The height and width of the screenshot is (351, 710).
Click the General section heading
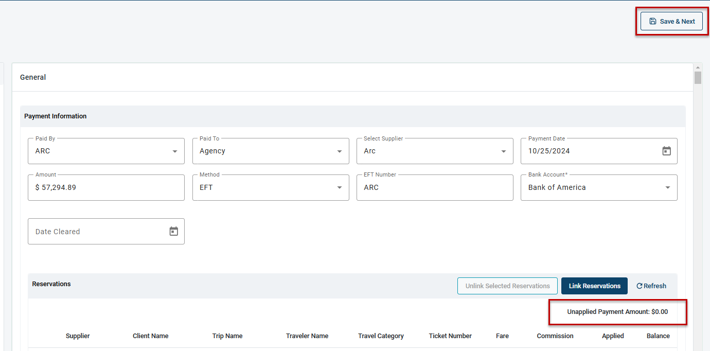32,77
